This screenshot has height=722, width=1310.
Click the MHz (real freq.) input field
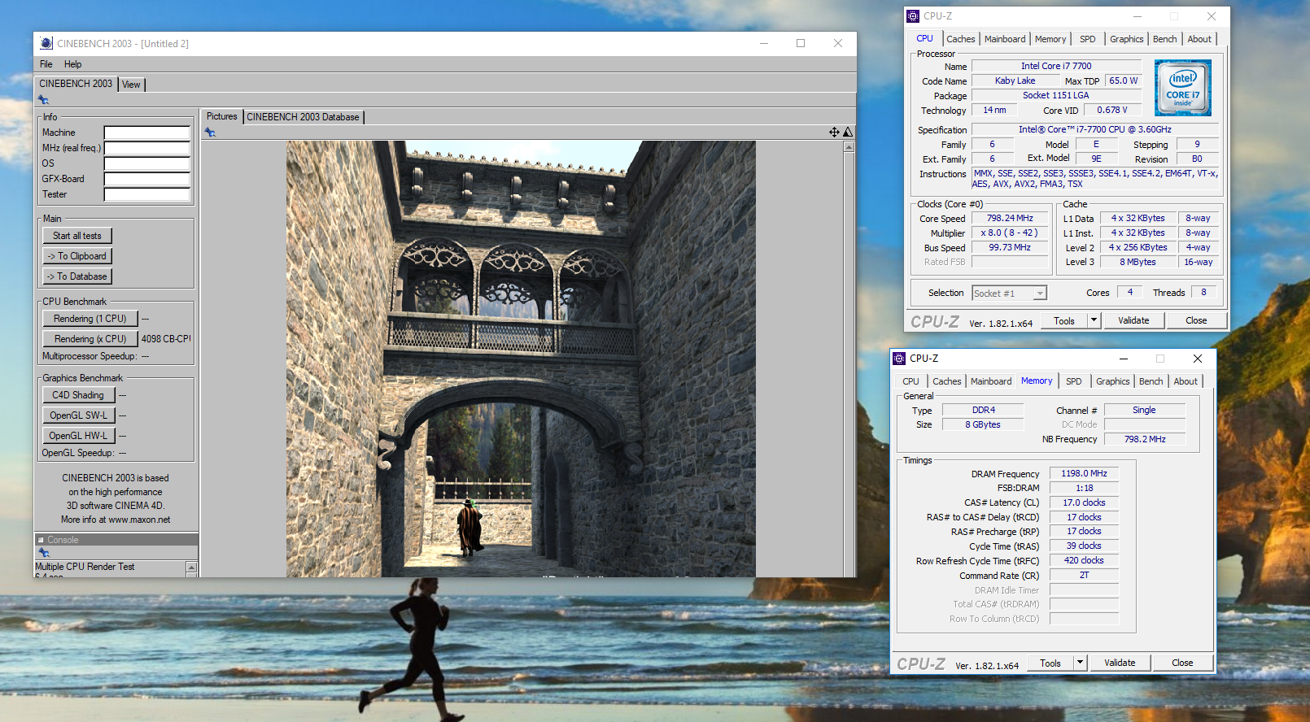(x=146, y=148)
